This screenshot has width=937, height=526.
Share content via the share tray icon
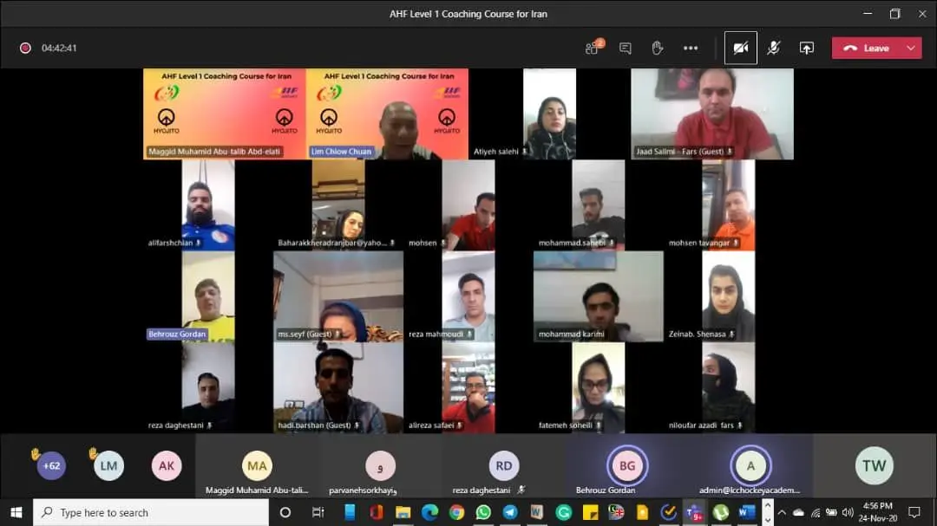[806, 49]
